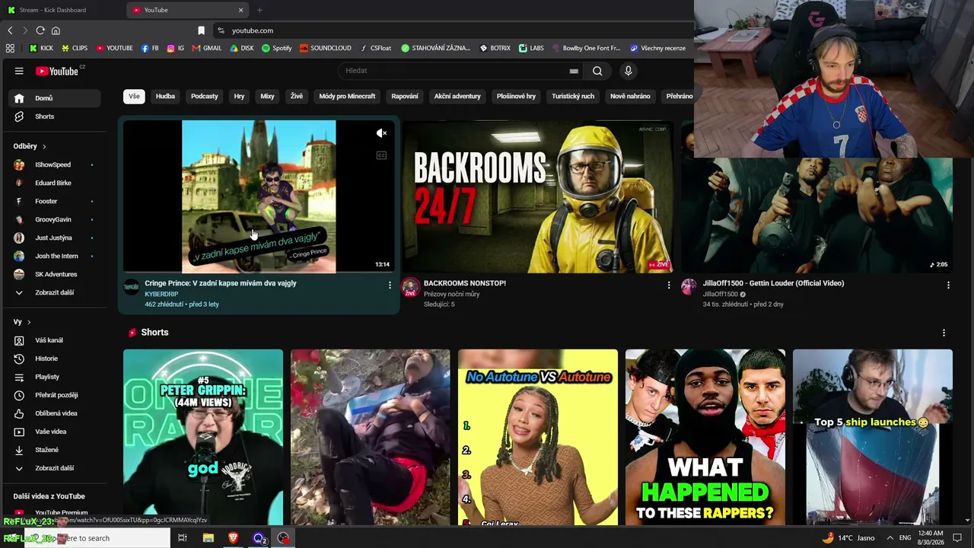The width and height of the screenshot is (974, 548).
Task: Reload the page with the browser refresh icon
Action: pos(40,30)
